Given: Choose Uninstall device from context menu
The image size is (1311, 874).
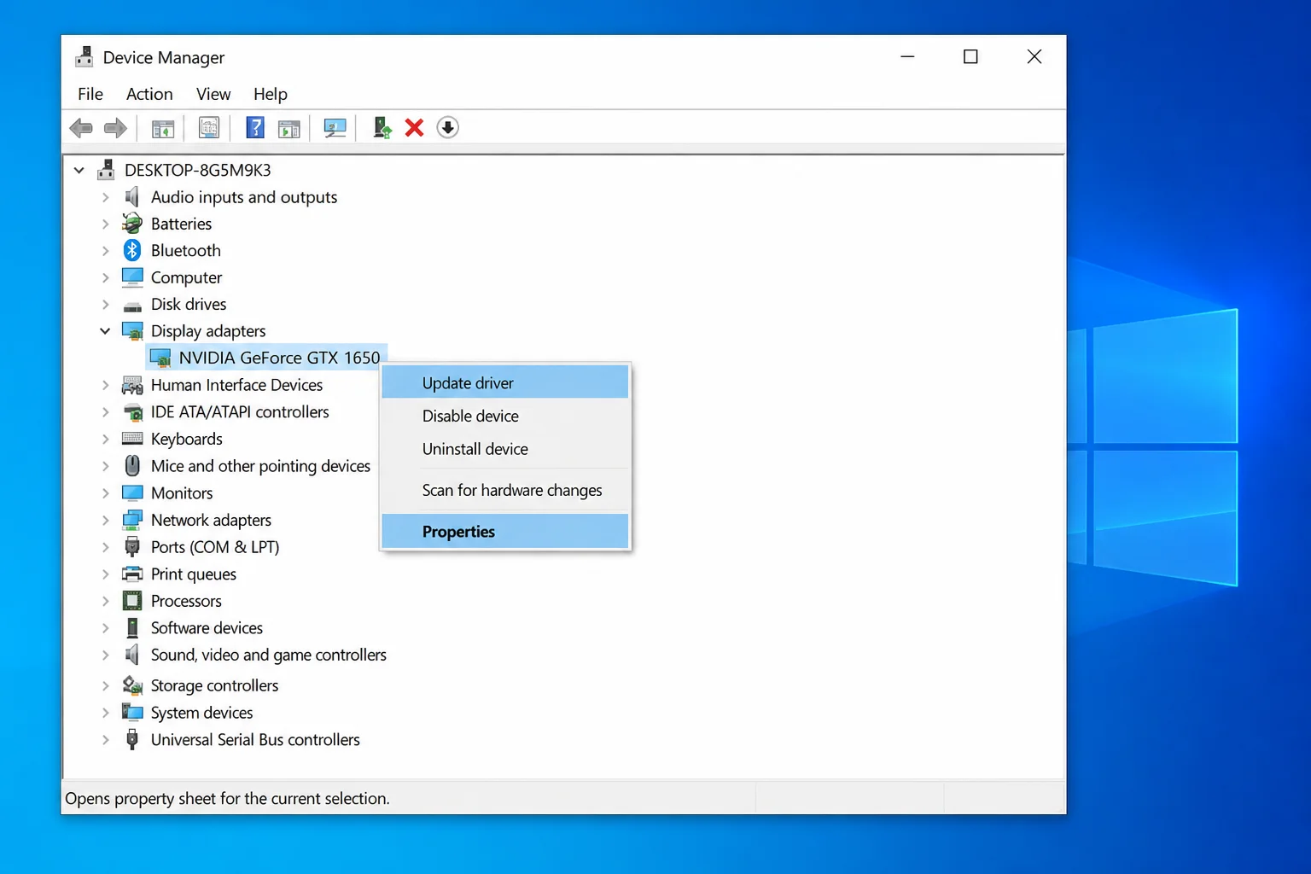Looking at the screenshot, I should (505, 449).
